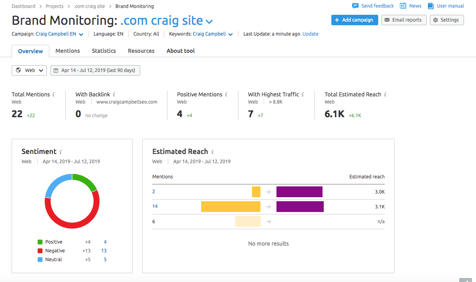The height and width of the screenshot is (282, 476).
Task: Click the n/a estimated reach value
Action: [381, 222]
